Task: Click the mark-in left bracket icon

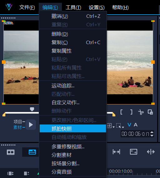Action: tap(122, 112)
